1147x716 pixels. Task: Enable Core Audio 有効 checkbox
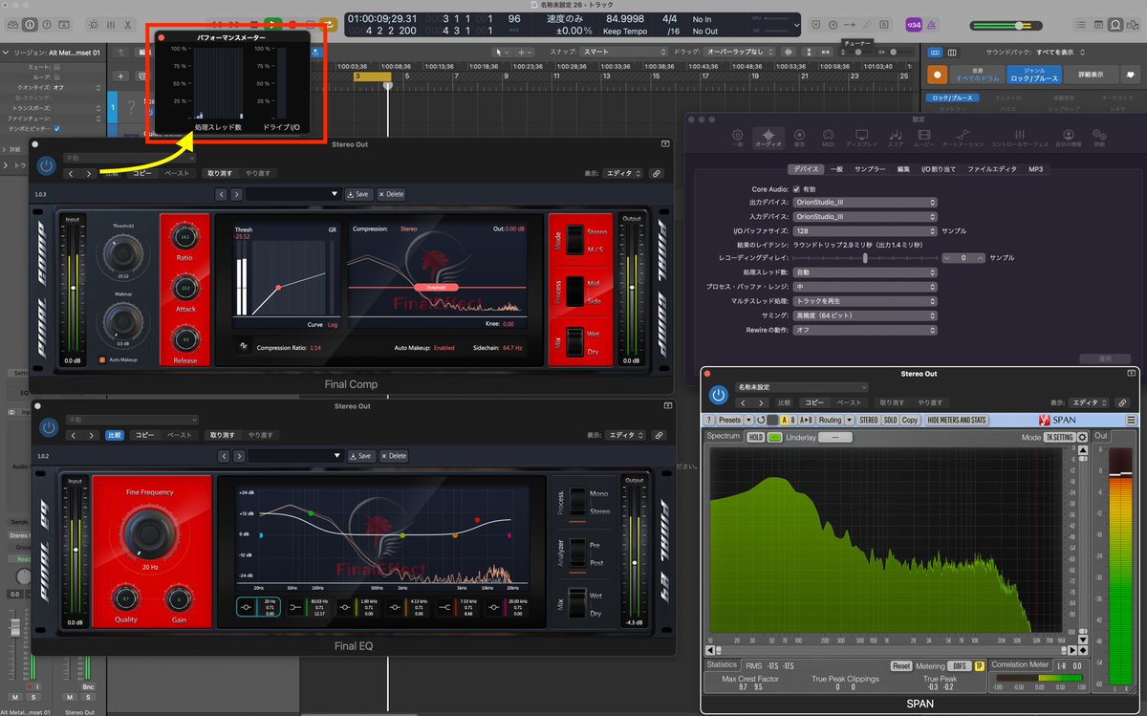[x=796, y=189]
